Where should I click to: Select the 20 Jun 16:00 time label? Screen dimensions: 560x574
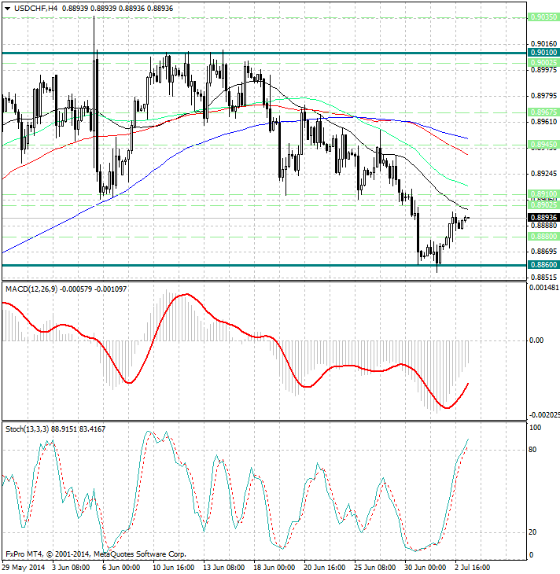click(x=325, y=568)
